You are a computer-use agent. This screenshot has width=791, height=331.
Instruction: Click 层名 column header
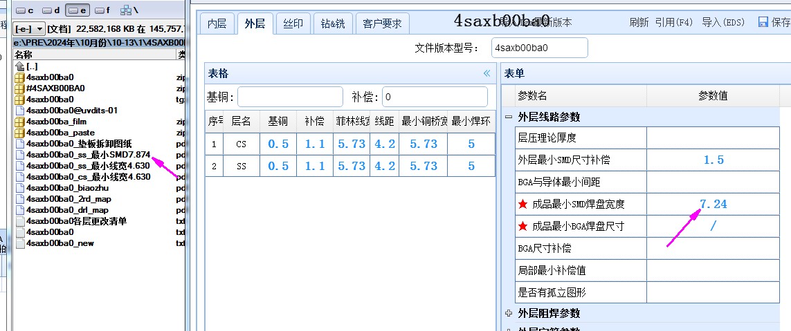pos(241,122)
